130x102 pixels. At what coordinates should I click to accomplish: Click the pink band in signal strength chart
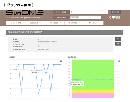click(x=93, y=96)
